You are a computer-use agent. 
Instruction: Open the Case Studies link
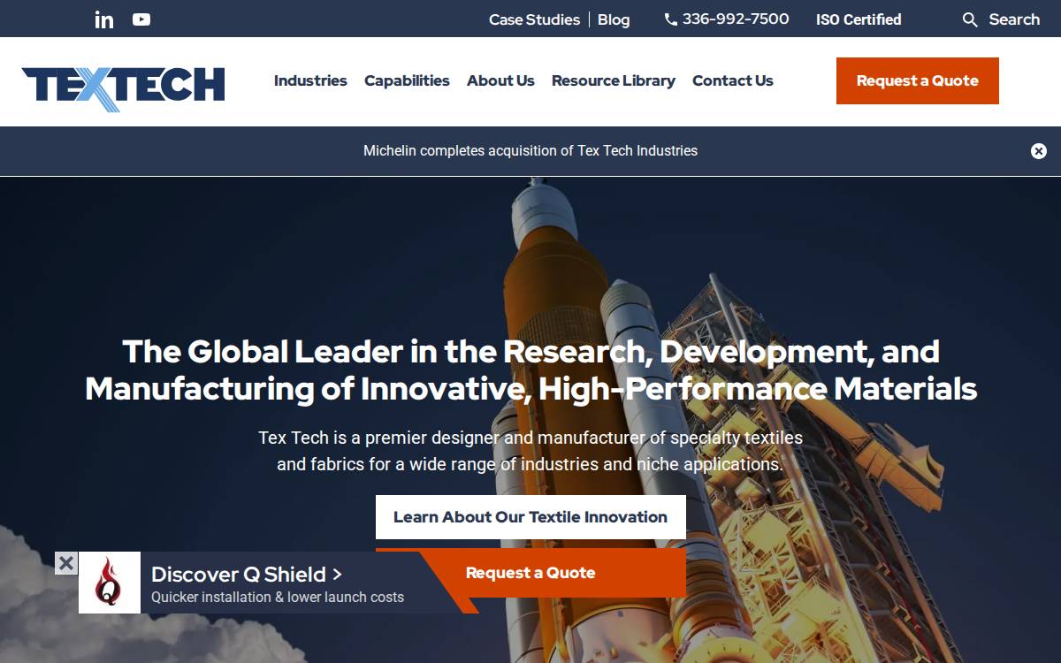(x=534, y=19)
